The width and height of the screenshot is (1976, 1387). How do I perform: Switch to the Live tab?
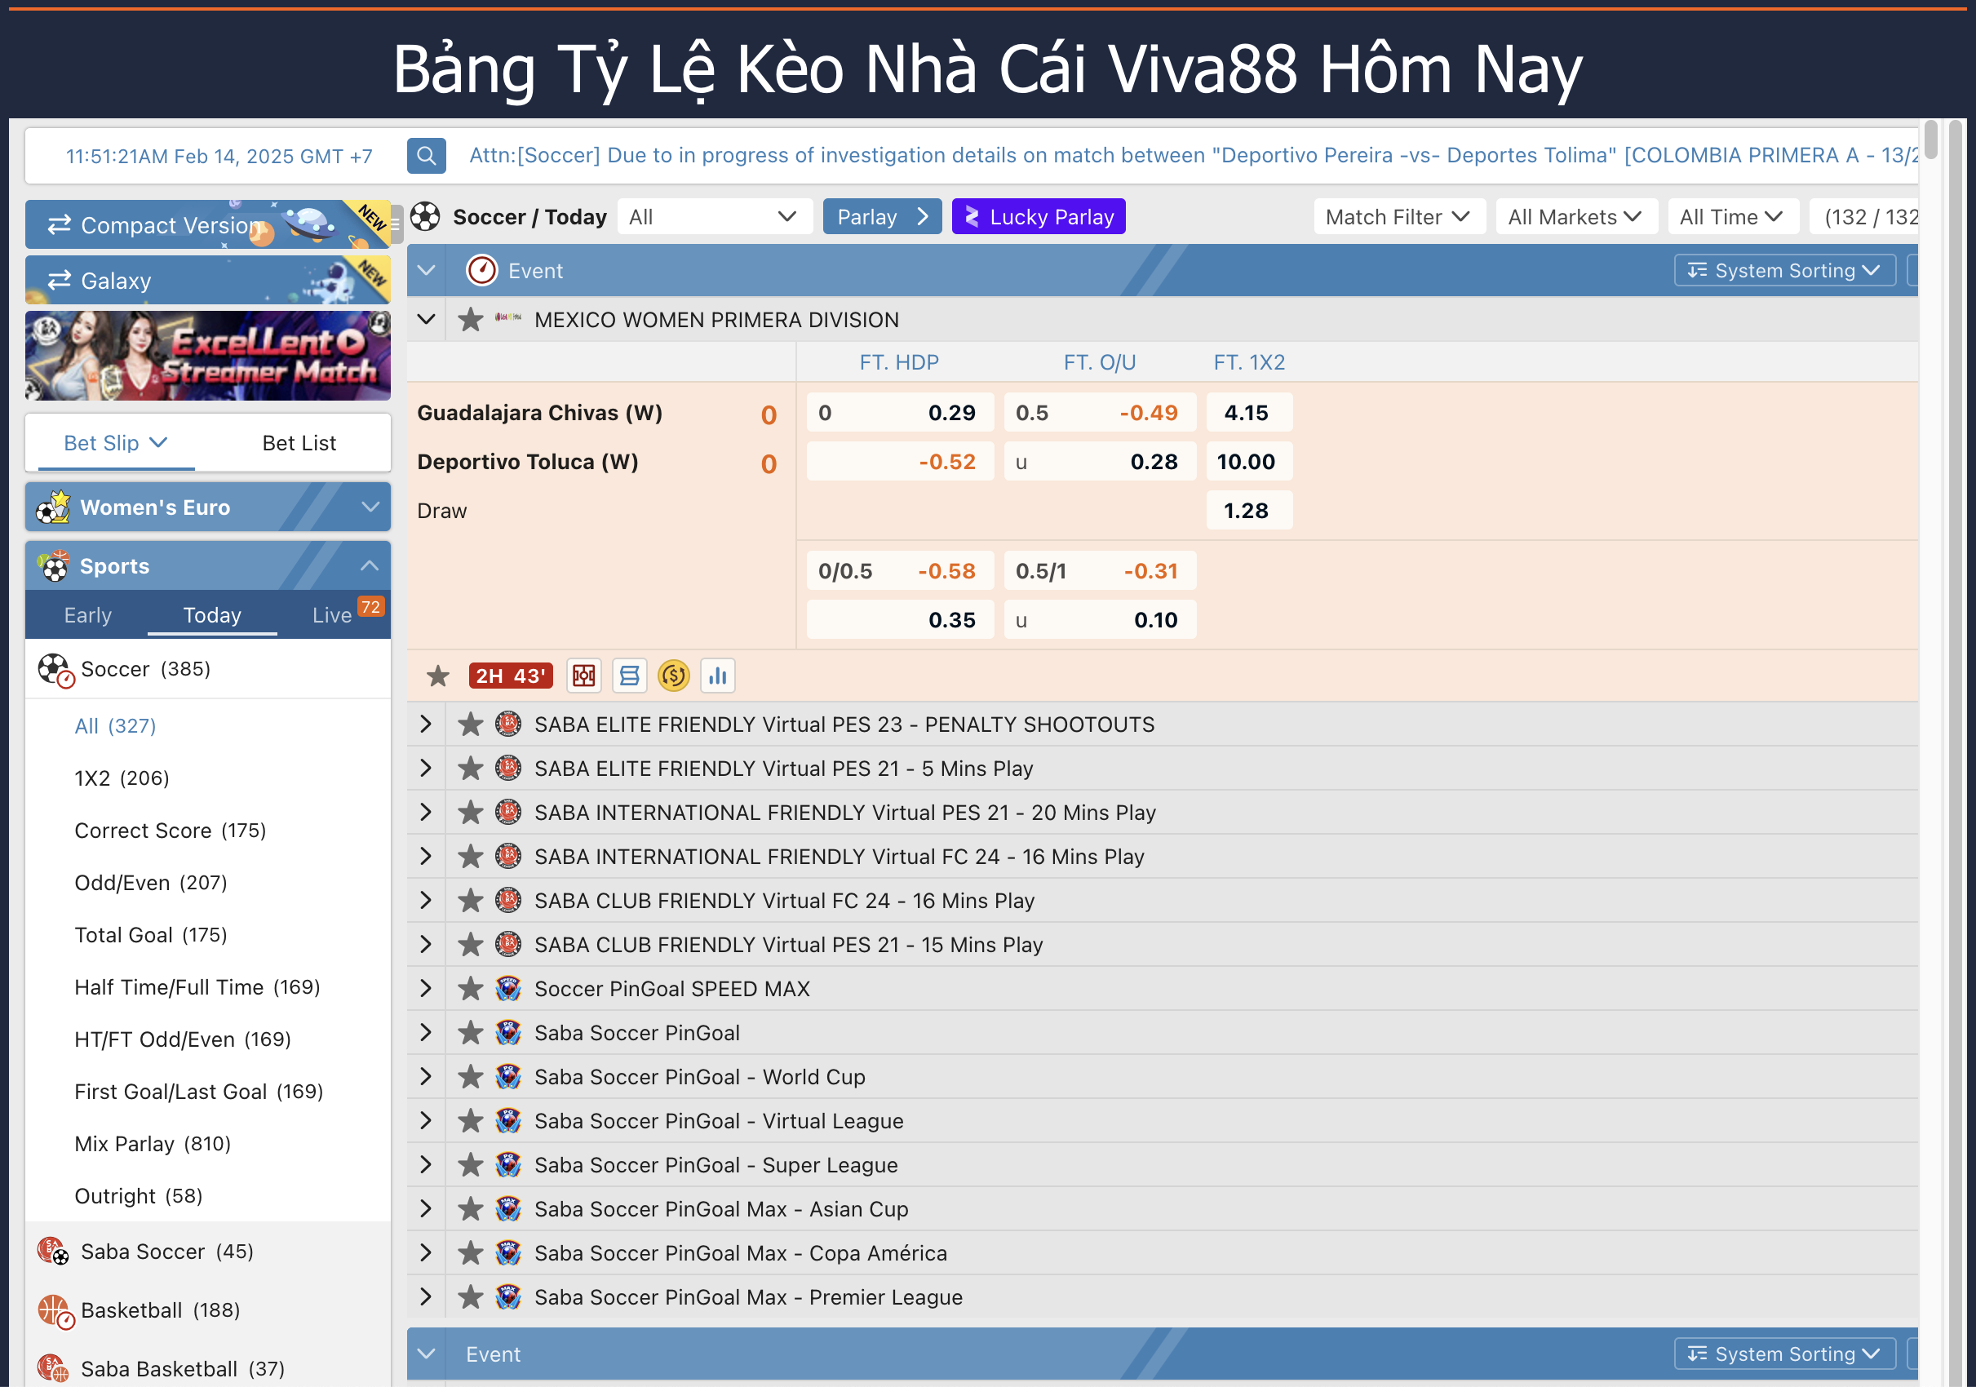click(x=332, y=615)
